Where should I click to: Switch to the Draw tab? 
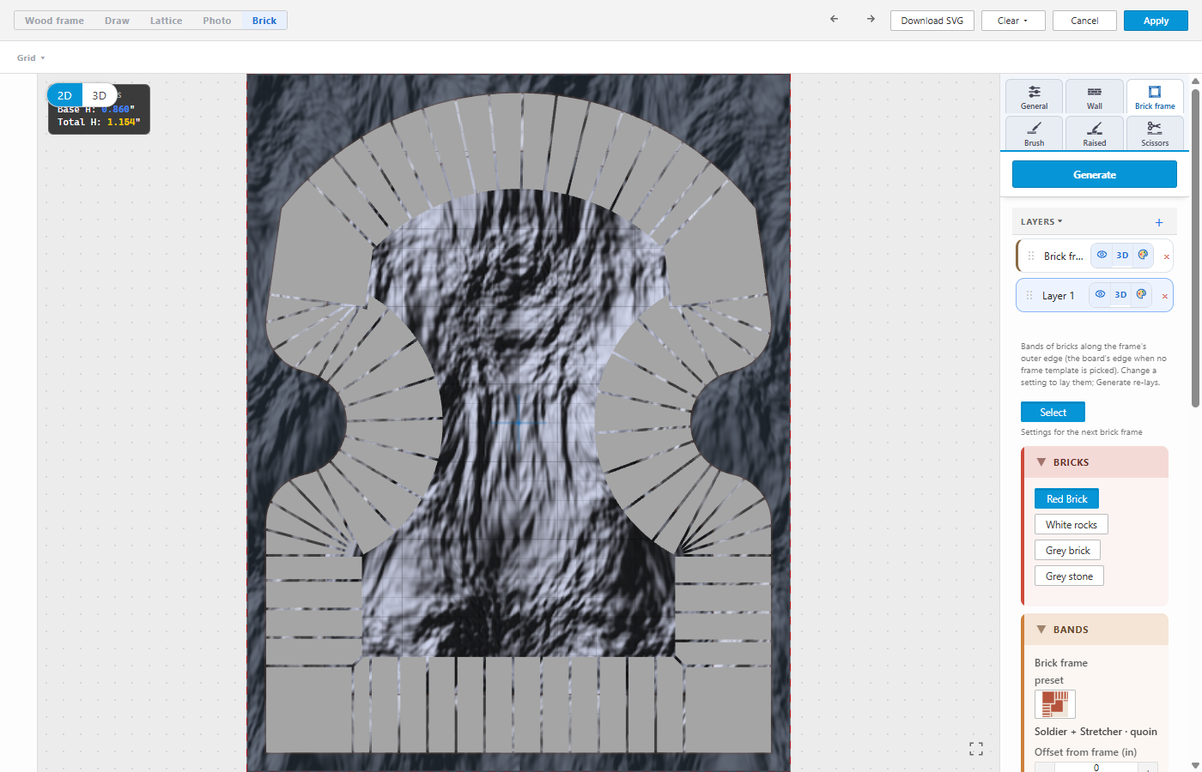click(117, 21)
